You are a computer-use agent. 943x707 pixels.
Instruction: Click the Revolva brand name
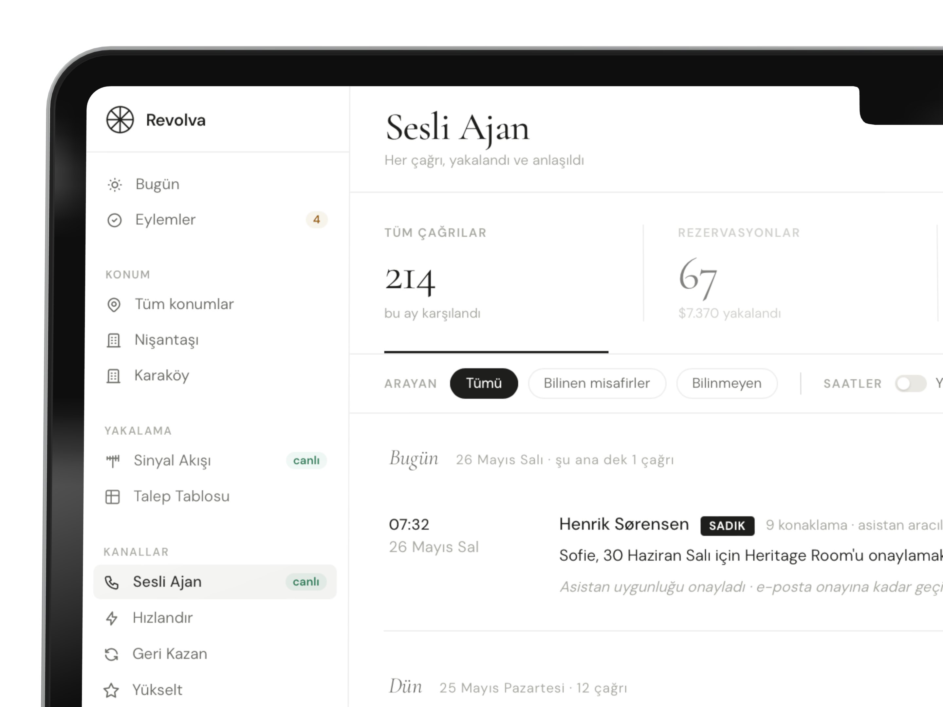(x=176, y=120)
